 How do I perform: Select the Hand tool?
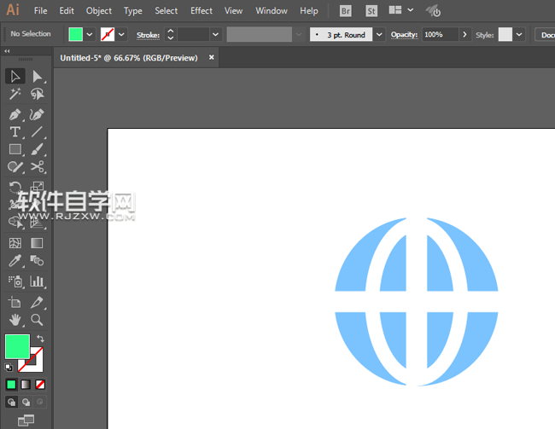(15, 320)
